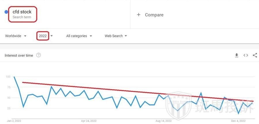259x124 pixels.
Task: Select the Apr 24, 2022 axis date
Action: click(89, 121)
